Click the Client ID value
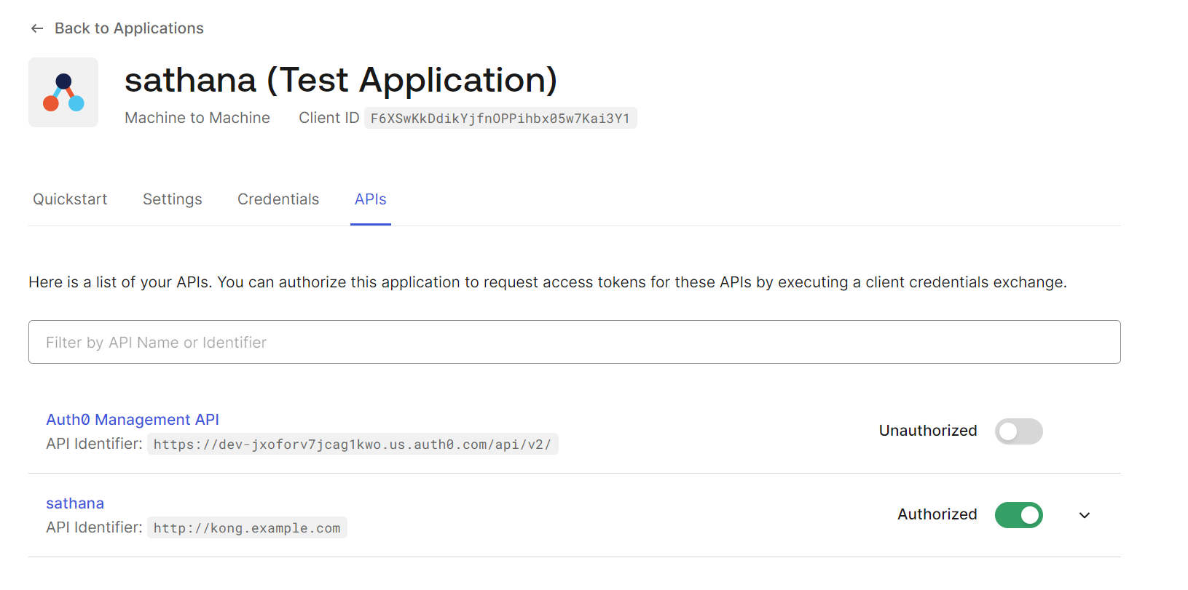 500,118
